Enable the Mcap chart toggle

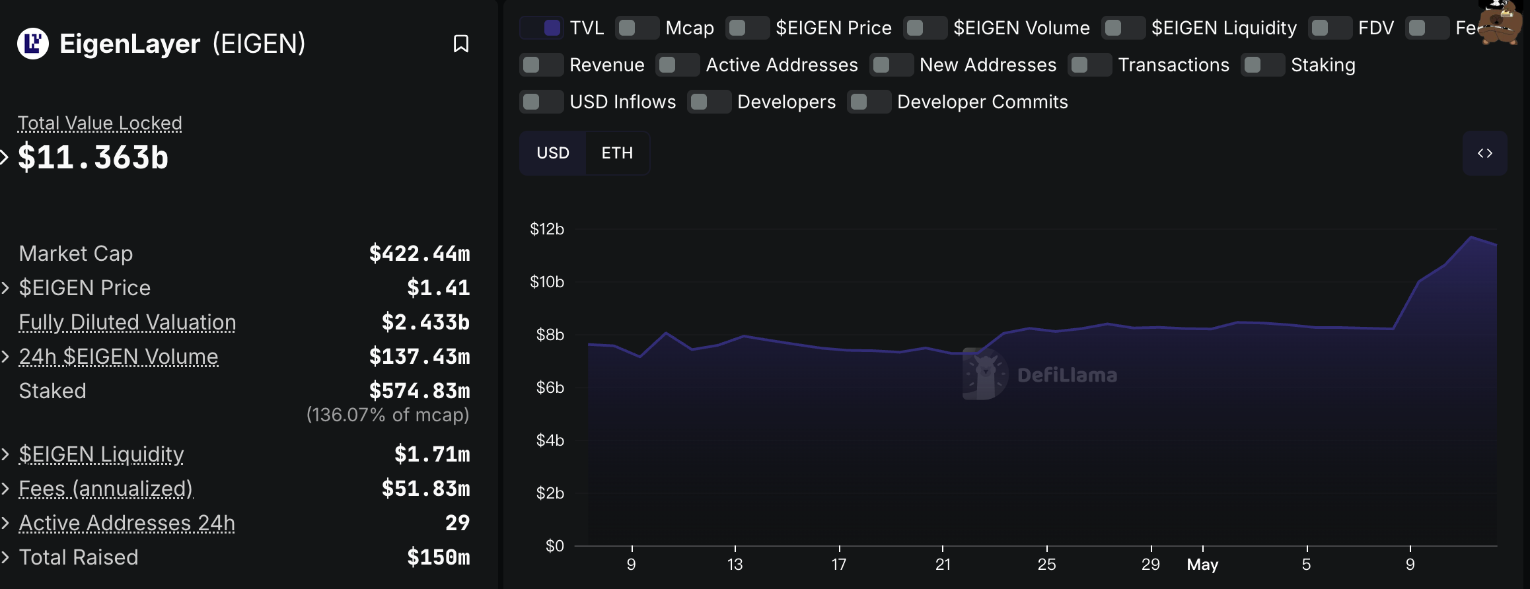pyautogui.click(x=637, y=28)
